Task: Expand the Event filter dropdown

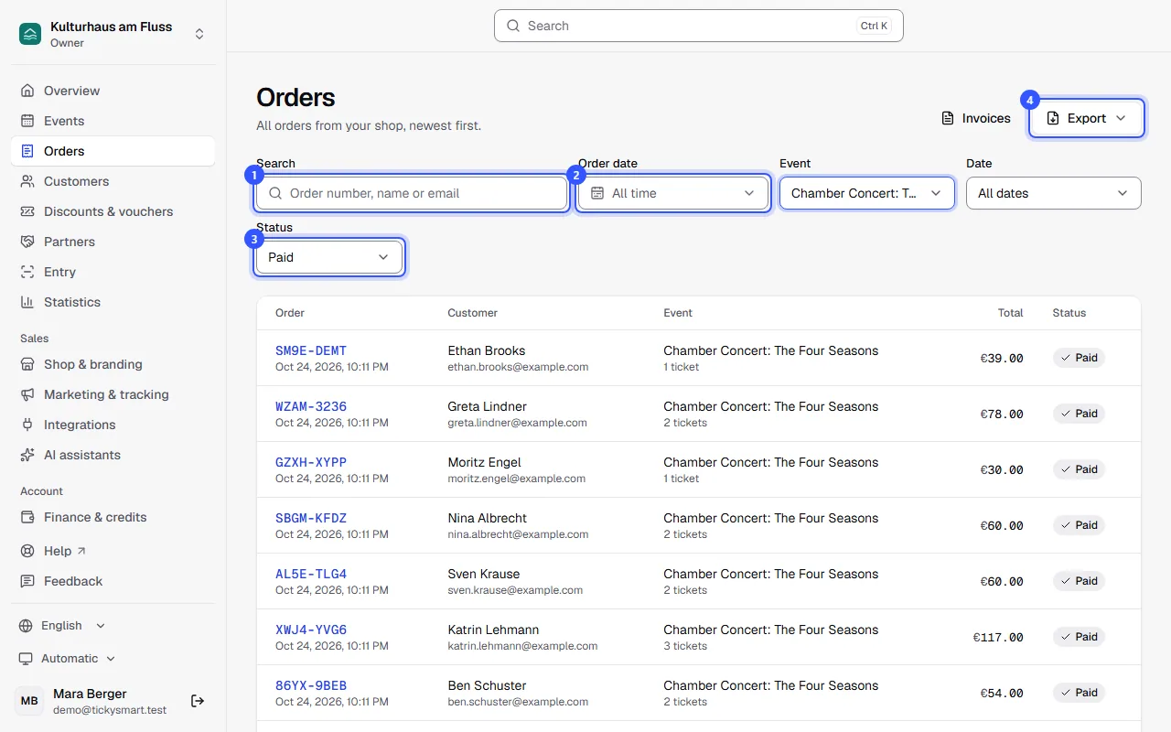Action: point(867,193)
